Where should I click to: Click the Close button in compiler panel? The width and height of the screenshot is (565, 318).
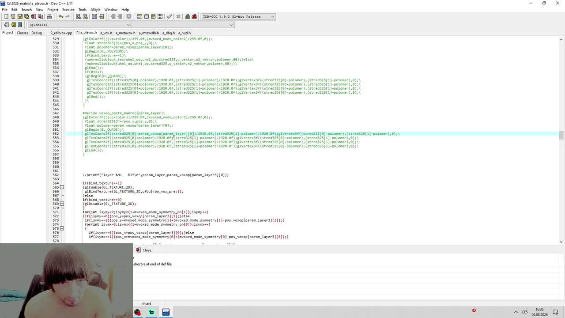[x=143, y=250]
